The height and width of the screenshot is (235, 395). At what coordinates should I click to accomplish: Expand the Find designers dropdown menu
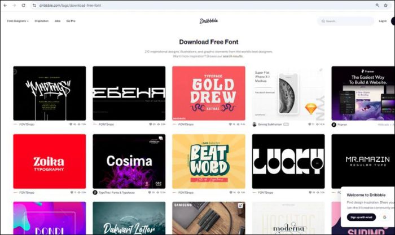click(x=17, y=21)
